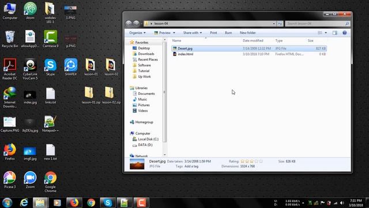This screenshot has height=208, width=369.
Task: Click the Search lesson-04 box
Action: 317,24
